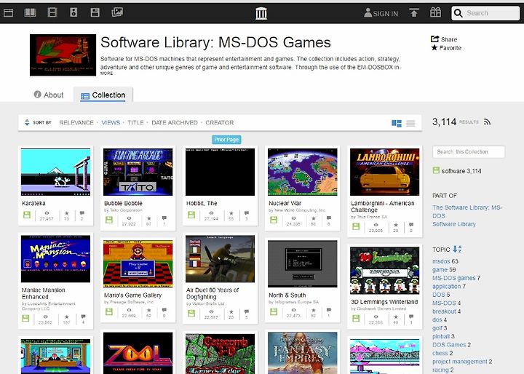Toggle TOPIC sort order icon

pyautogui.click(x=457, y=249)
